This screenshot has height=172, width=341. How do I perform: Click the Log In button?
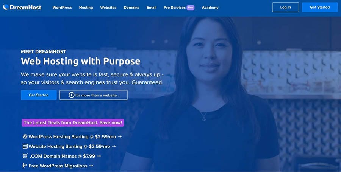pos(286,8)
